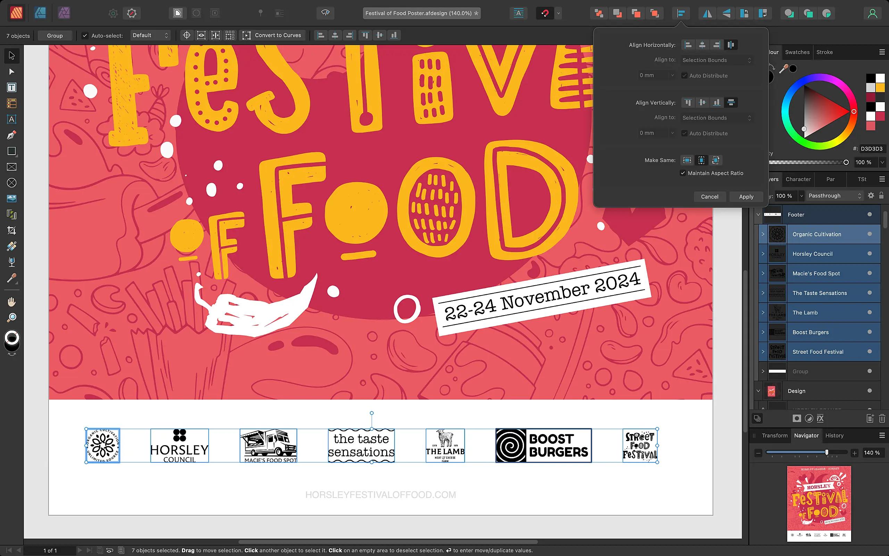
Task: Open snapping options dropdown arrow
Action: click(558, 14)
